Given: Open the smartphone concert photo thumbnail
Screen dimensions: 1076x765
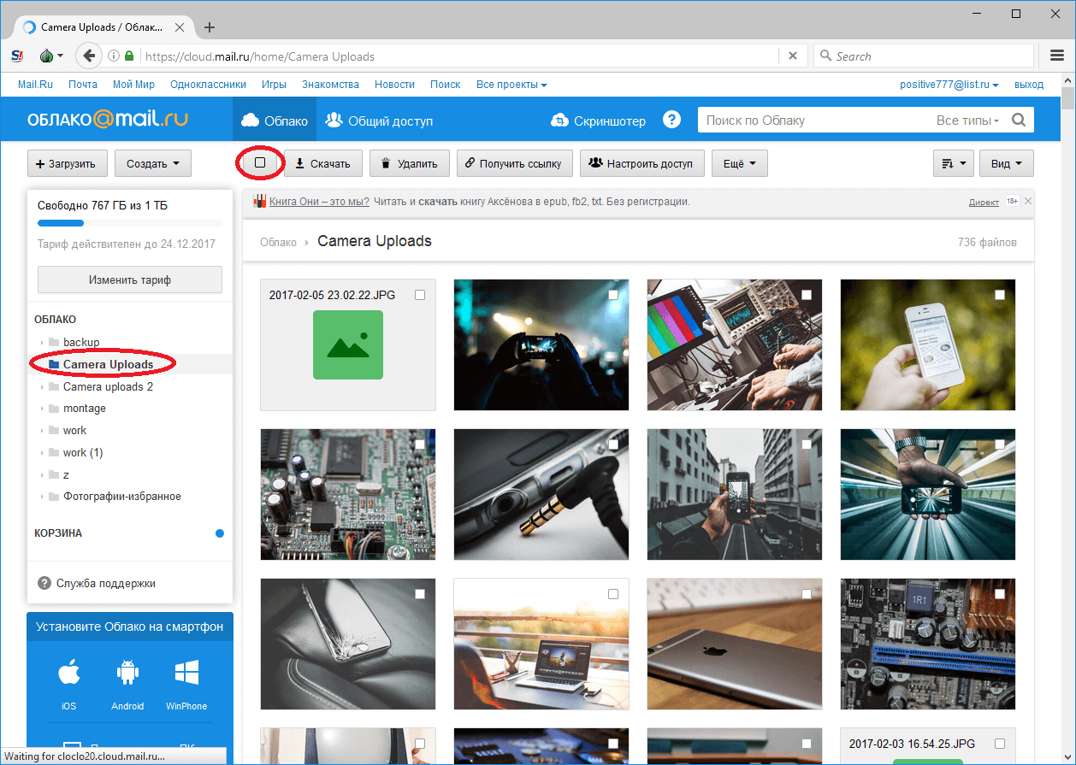Looking at the screenshot, I should (x=541, y=344).
